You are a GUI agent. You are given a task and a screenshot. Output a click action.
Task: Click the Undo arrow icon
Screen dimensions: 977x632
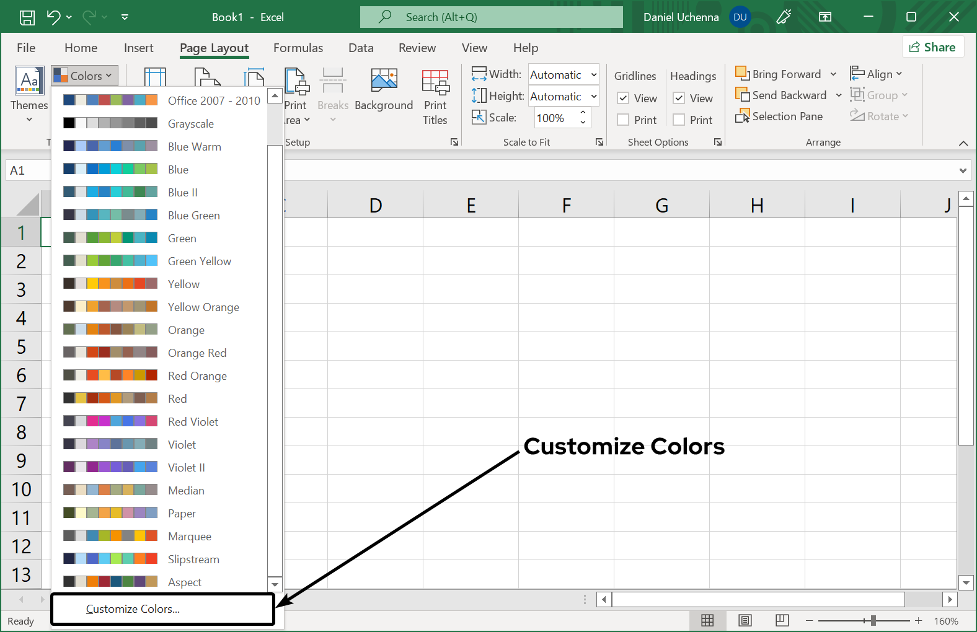click(x=53, y=17)
